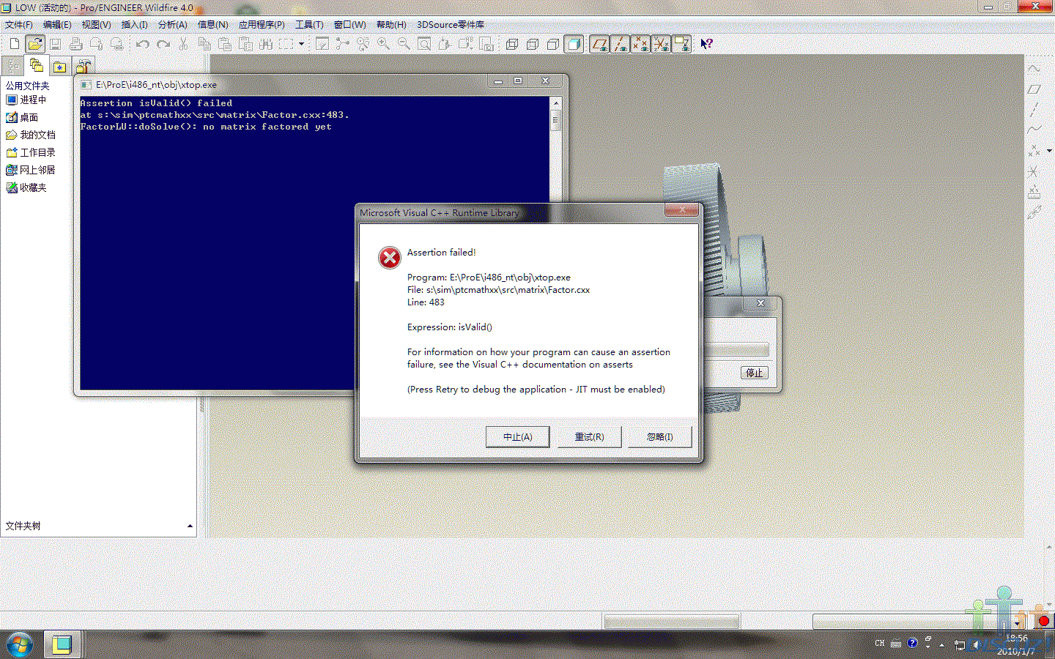
Task: Click the Redo arrow icon
Action: point(163,44)
